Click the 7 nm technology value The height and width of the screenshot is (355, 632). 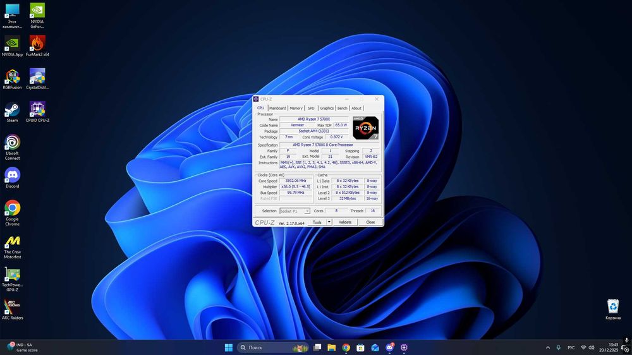point(289,137)
